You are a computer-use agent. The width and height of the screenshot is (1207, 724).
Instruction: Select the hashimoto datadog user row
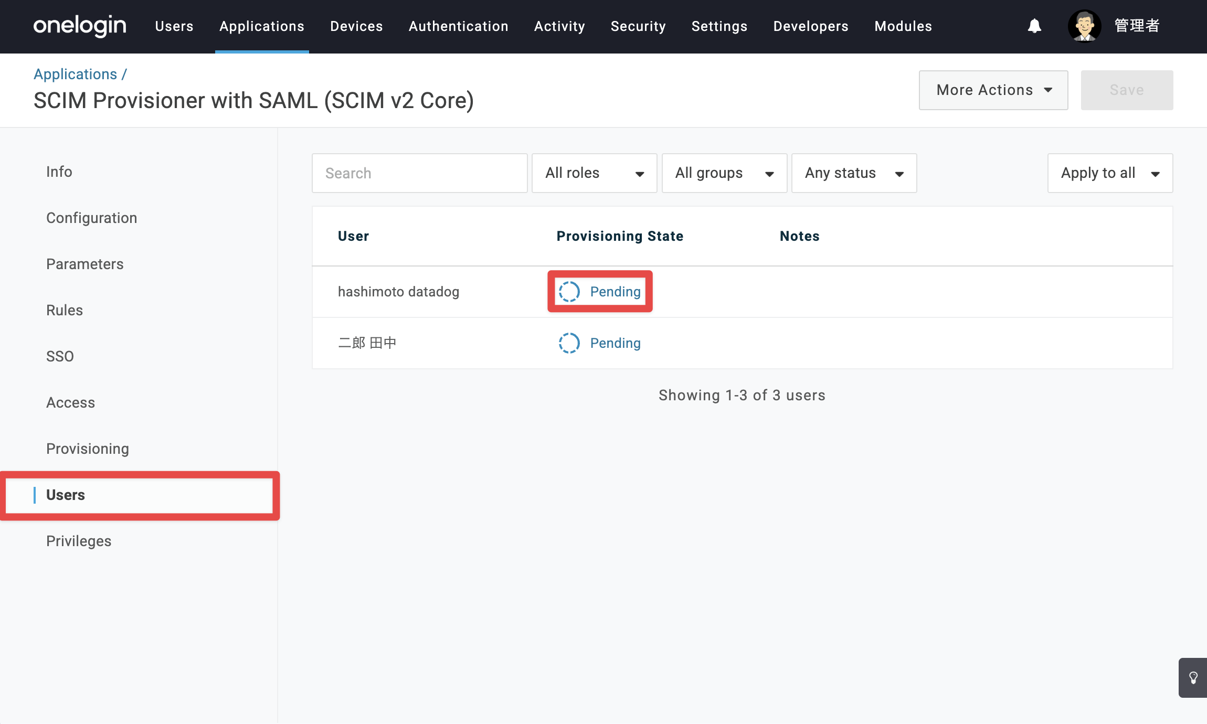(742, 292)
